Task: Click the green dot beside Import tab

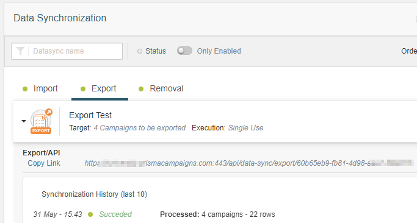Action: click(25, 89)
